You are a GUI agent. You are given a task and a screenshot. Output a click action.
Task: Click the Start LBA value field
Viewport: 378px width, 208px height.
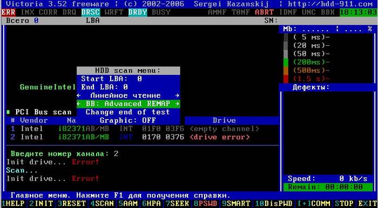click(139, 79)
